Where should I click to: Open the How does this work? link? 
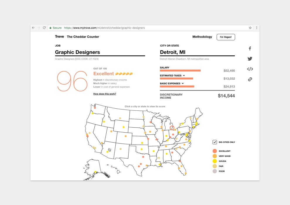[x=105, y=94]
